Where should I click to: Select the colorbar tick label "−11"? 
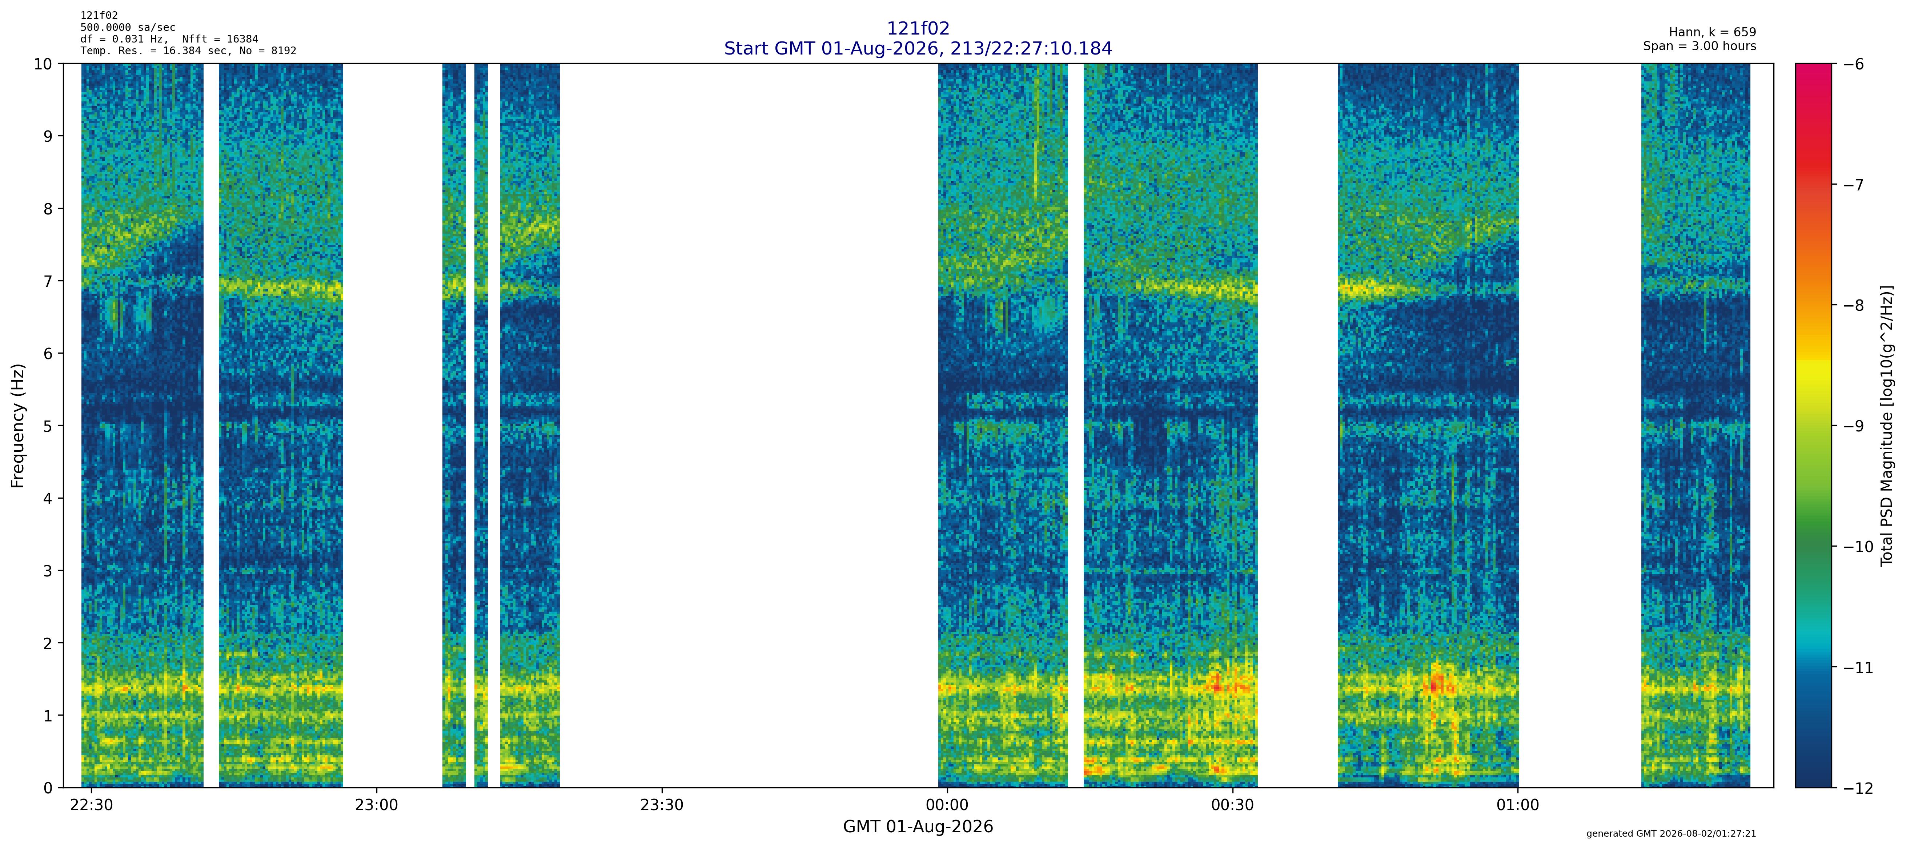[1857, 668]
